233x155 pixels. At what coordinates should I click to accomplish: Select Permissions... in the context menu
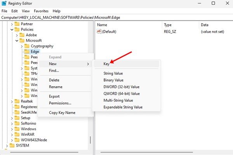coord(65,103)
